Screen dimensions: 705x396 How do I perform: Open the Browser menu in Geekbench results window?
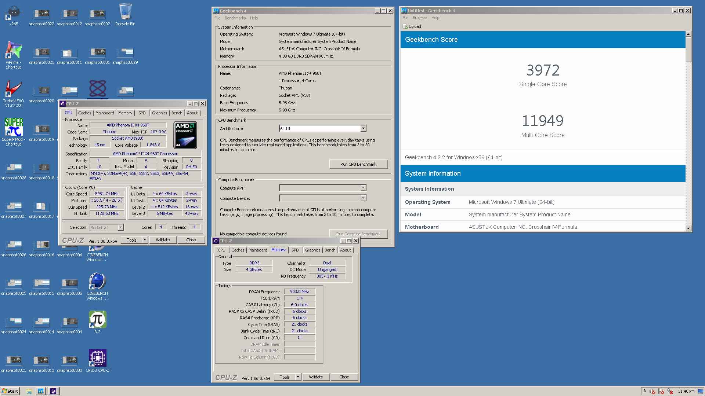point(420,18)
